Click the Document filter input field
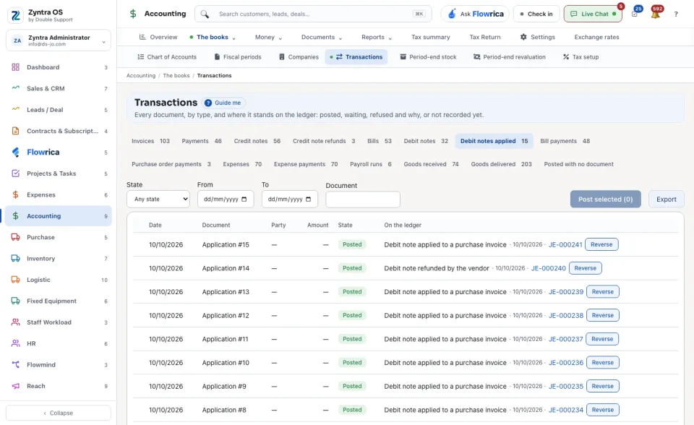The width and height of the screenshot is (694, 425). [363, 199]
